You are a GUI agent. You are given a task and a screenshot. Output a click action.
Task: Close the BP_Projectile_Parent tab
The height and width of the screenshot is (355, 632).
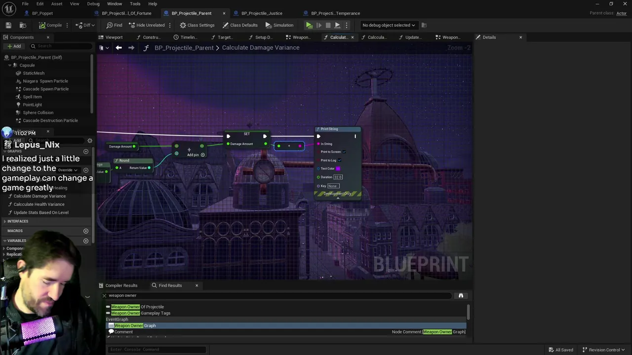tap(224, 13)
